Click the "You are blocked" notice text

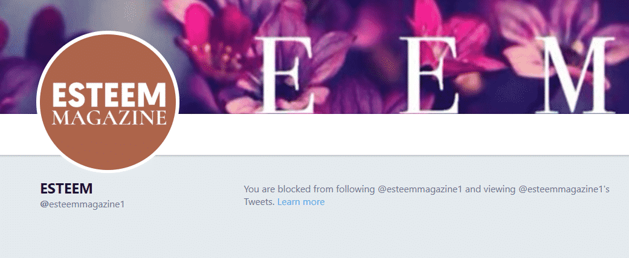point(427,195)
